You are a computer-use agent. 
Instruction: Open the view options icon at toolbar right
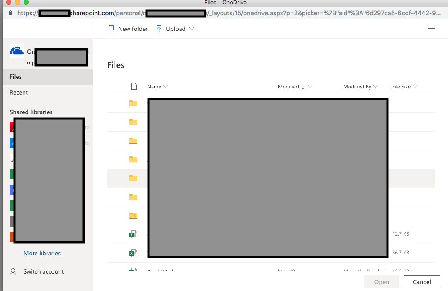[x=431, y=29]
